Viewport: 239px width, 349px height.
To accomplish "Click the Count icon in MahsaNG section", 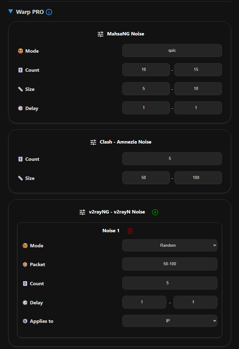I will pyautogui.click(x=20, y=70).
